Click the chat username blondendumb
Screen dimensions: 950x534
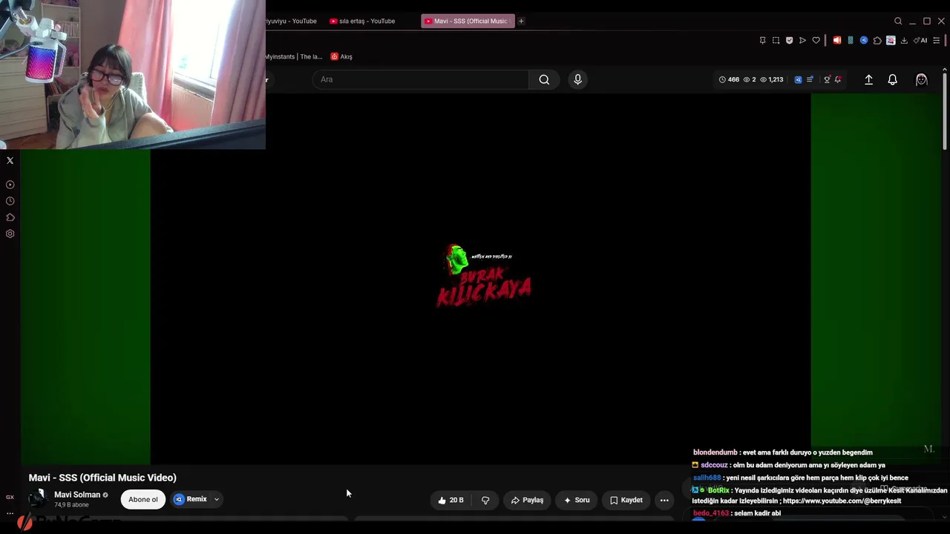click(x=715, y=452)
